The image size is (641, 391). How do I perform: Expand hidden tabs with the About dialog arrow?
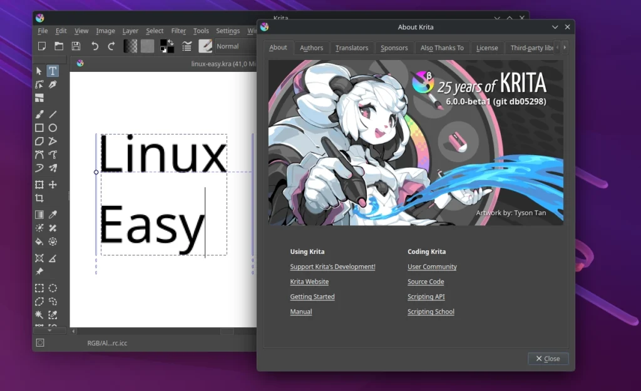pyautogui.click(x=565, y=48)
